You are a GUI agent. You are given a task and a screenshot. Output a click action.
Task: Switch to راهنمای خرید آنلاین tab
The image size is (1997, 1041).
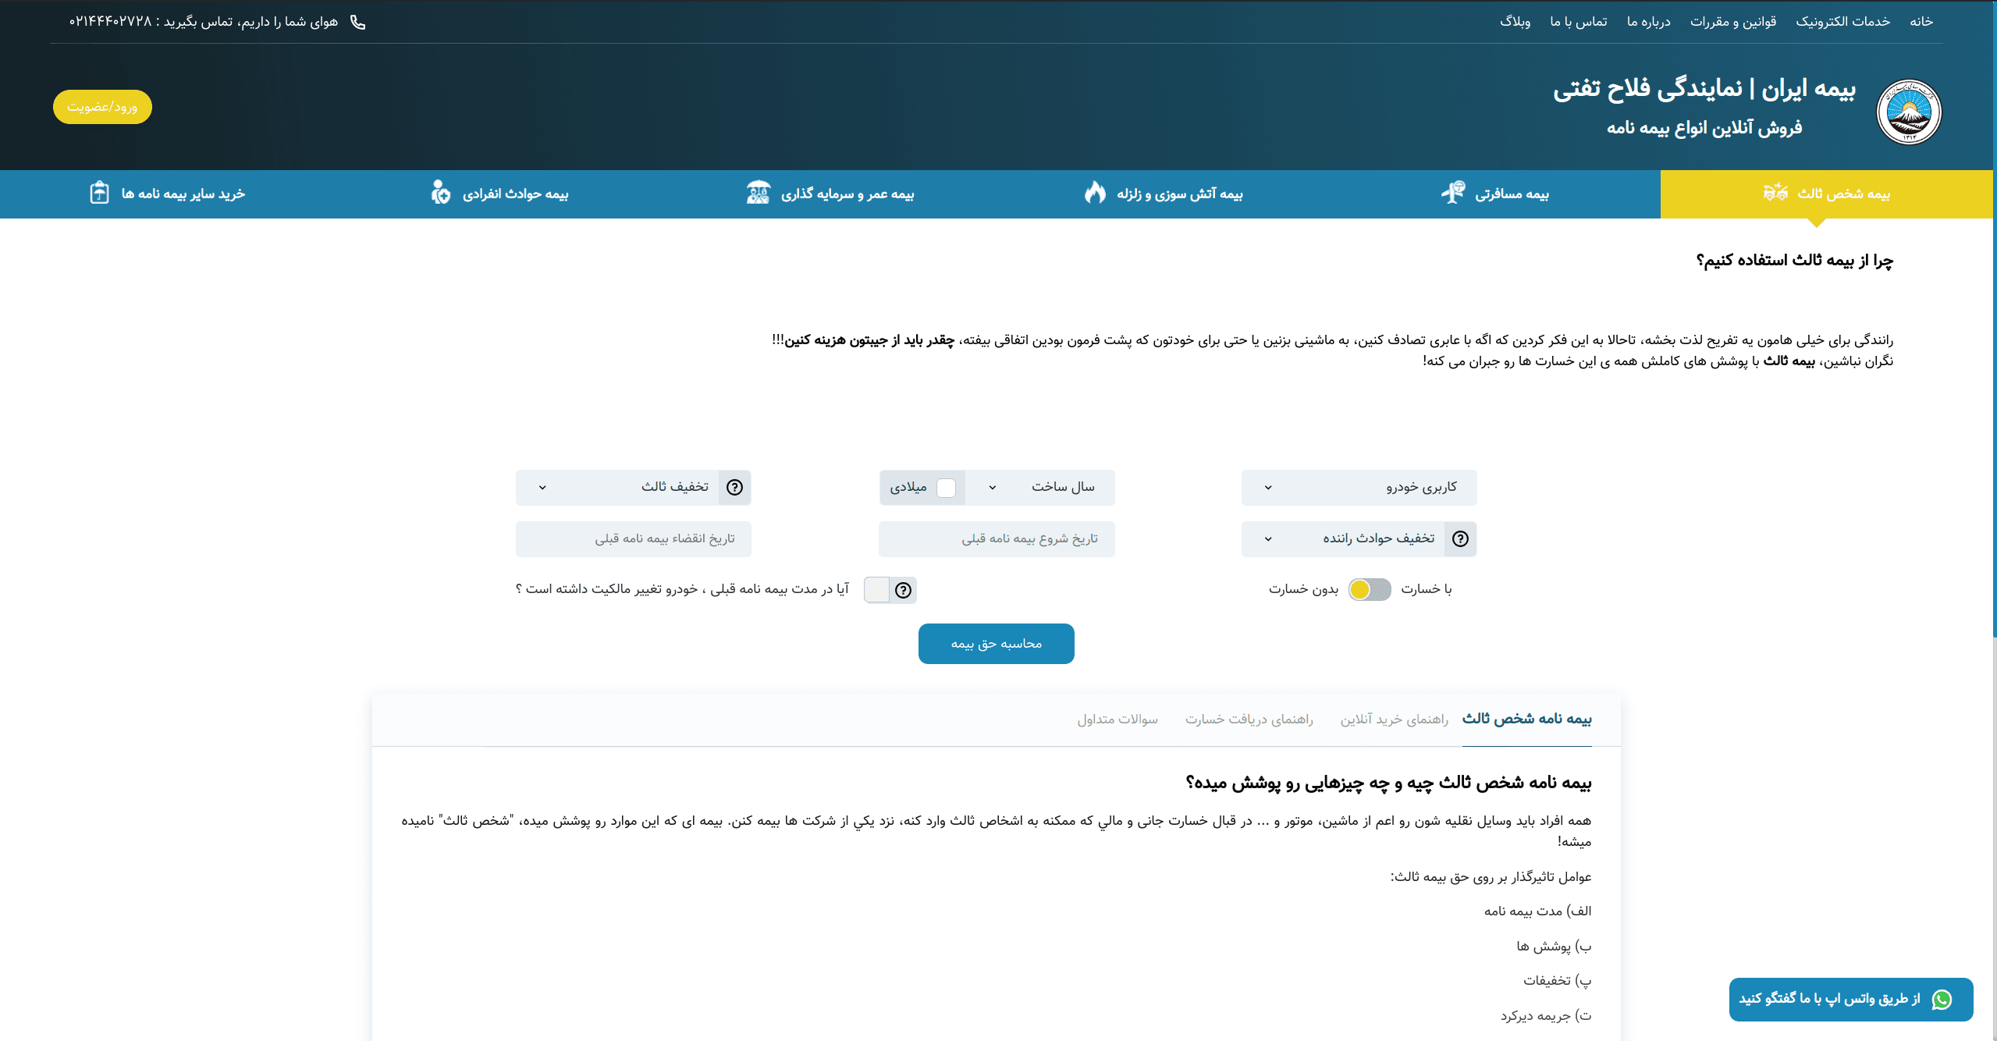pyautogui.click(x=1394, y=719)
